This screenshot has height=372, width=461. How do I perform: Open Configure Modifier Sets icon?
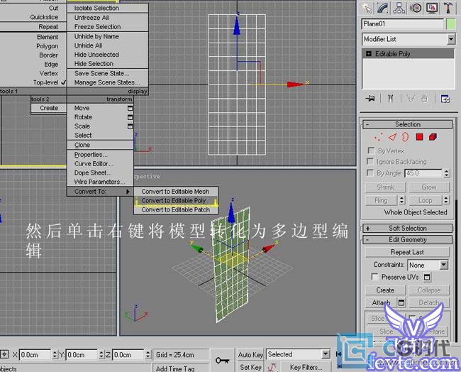point(445,99)
